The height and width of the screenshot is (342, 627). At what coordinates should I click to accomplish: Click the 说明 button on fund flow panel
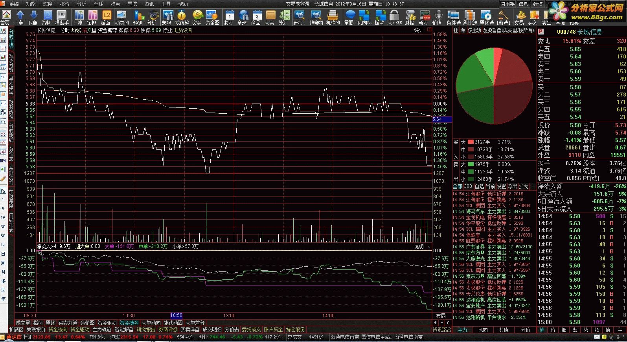coord(419,247)
